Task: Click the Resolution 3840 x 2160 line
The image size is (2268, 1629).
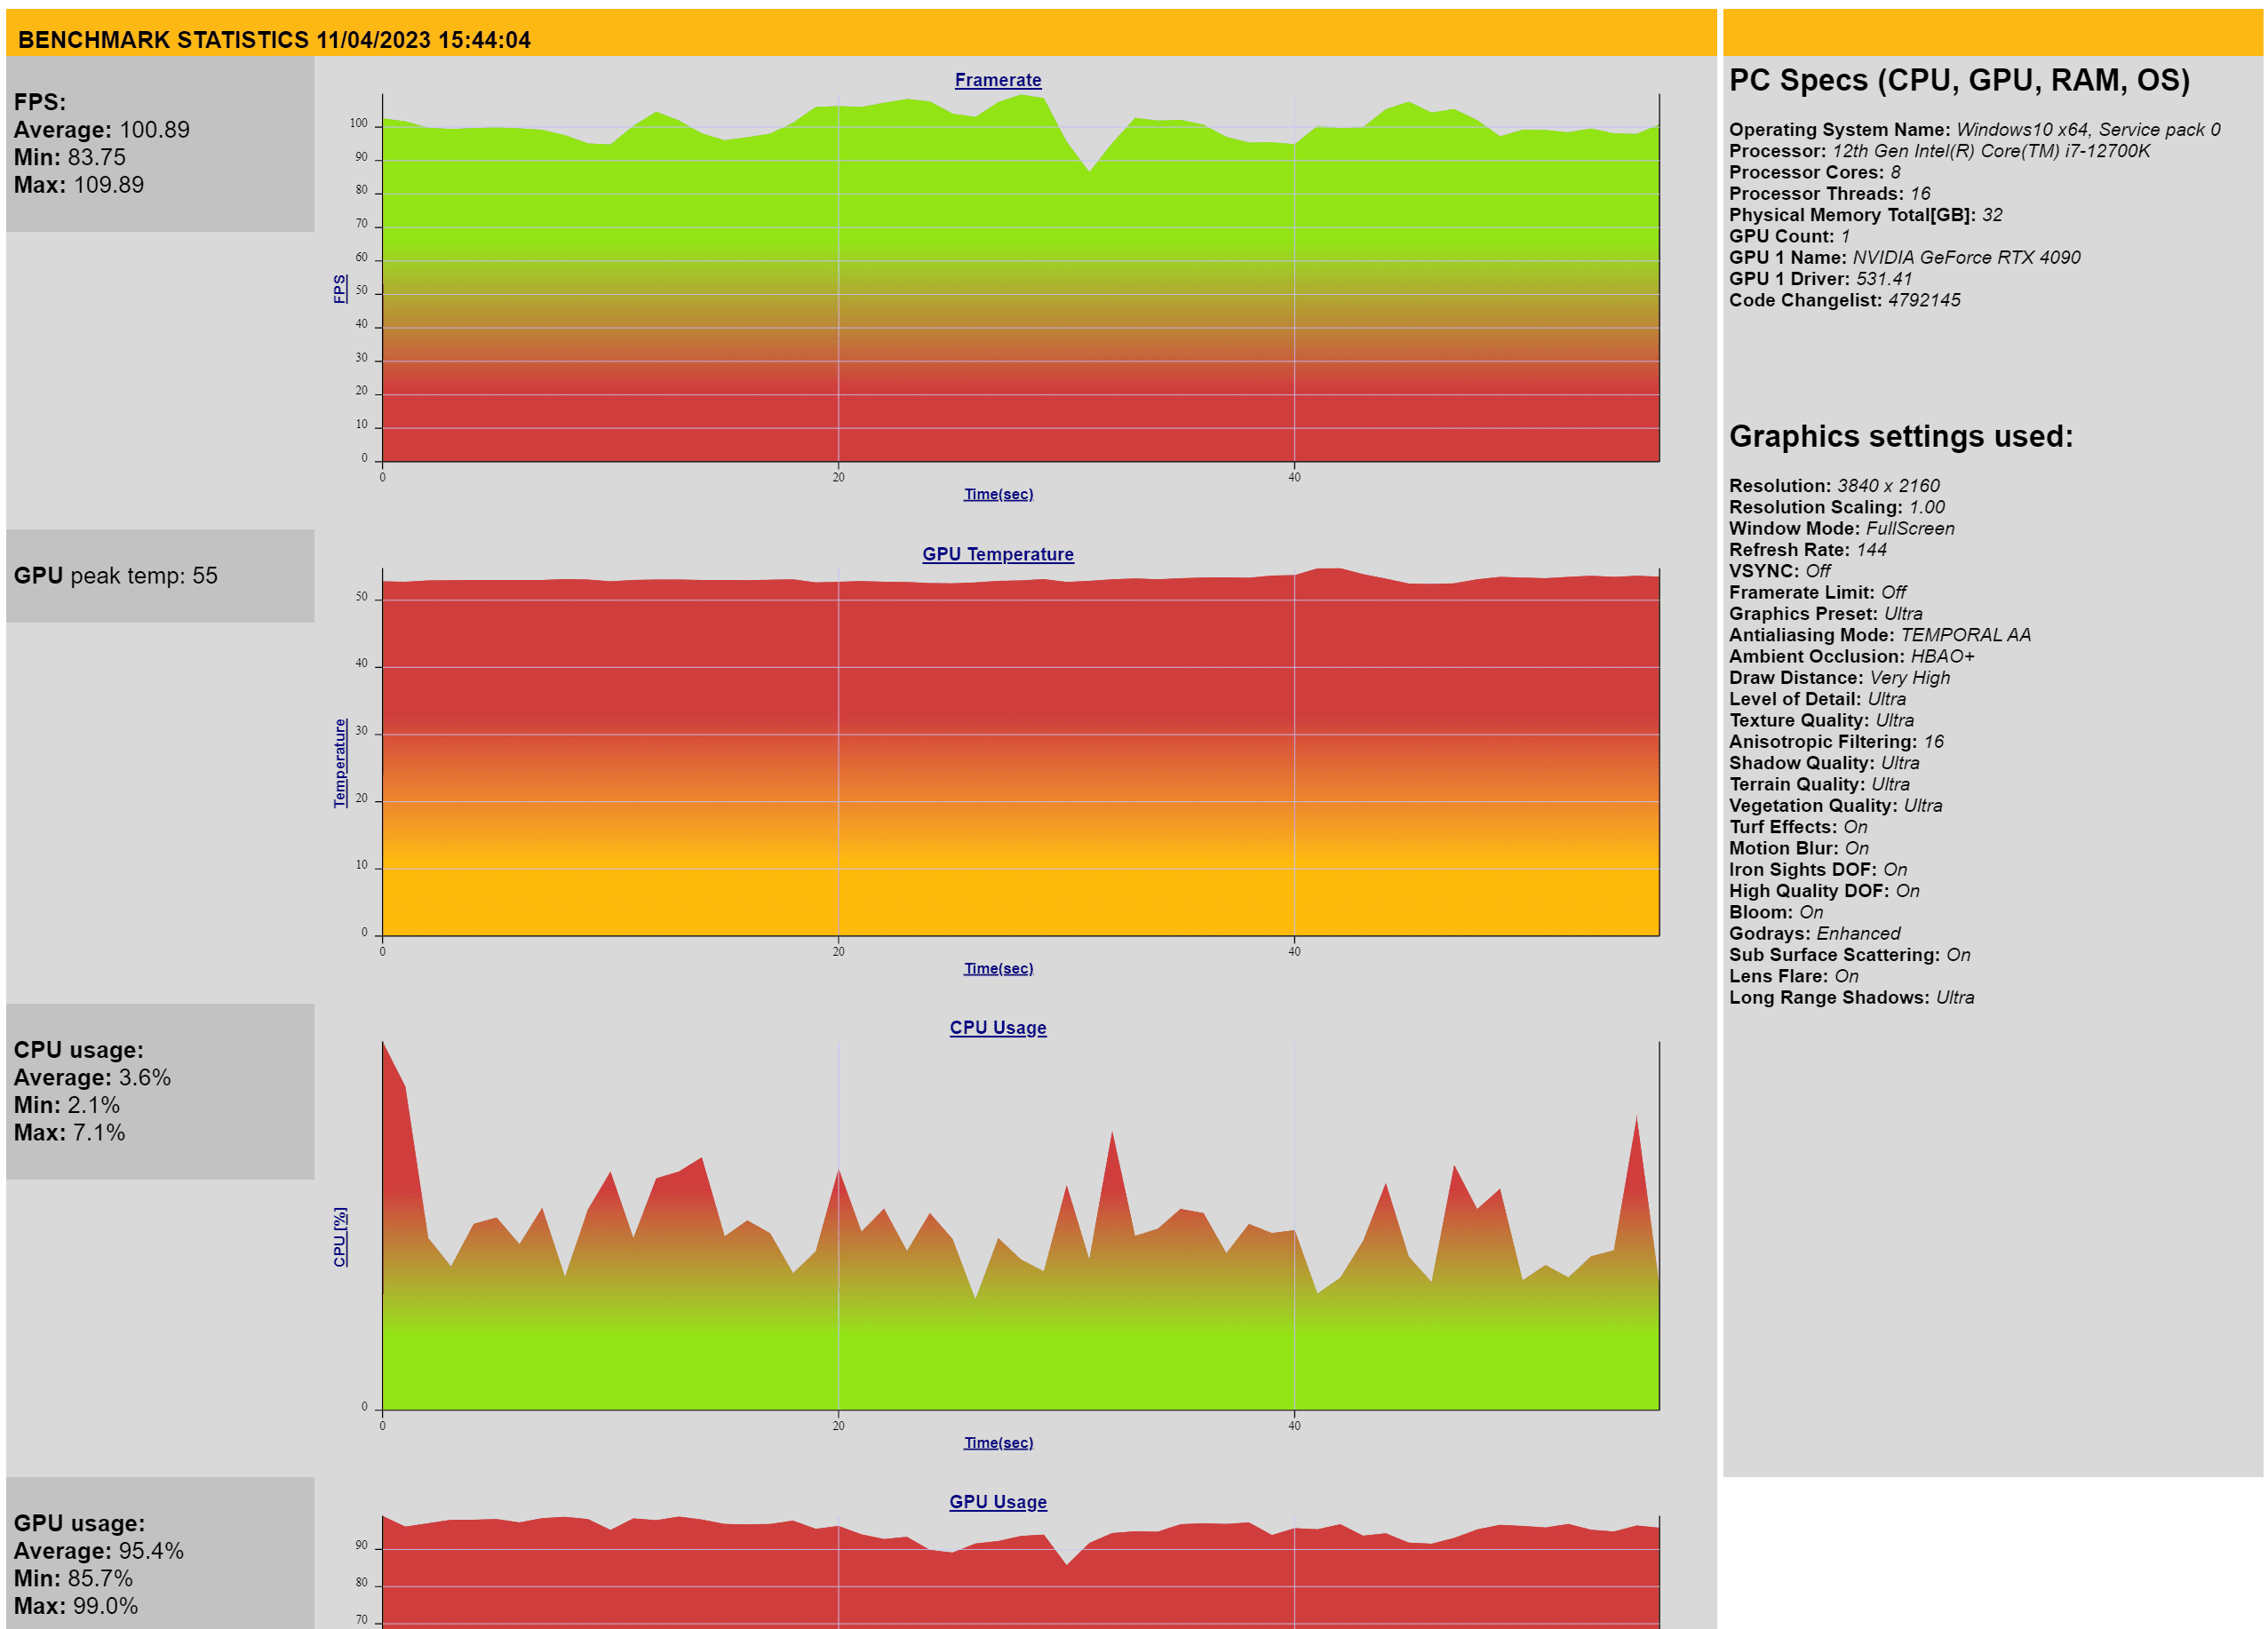Action: (1833, 486)
